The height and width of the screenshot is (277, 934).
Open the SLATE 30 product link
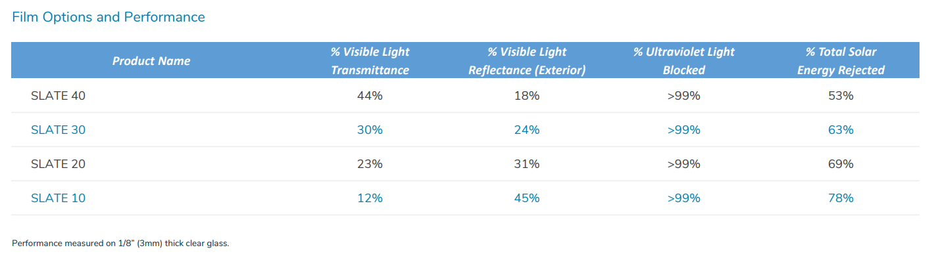[59, 130]
